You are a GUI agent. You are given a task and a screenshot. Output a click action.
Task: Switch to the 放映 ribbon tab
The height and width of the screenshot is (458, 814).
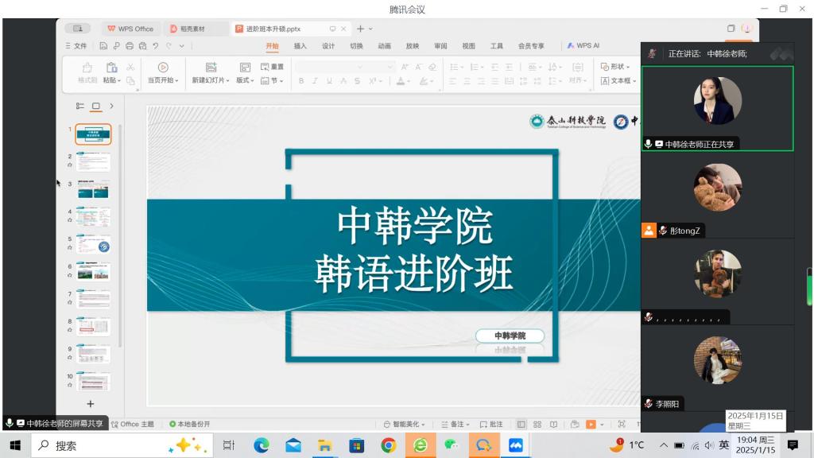tap(413, 45)
